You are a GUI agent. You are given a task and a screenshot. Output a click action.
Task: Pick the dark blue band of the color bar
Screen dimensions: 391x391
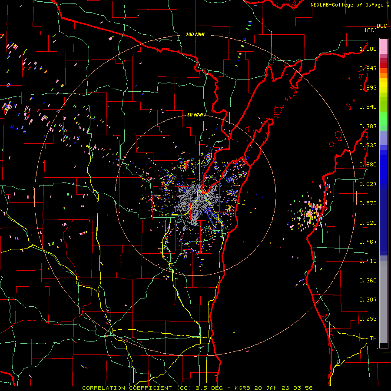point(384,222)
